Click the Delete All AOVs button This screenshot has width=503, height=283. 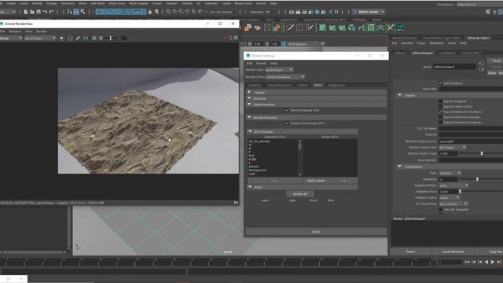tap(300, 194)
